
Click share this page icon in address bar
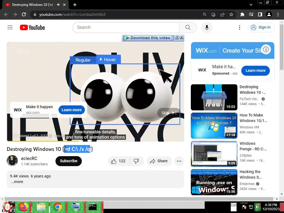[x=222, y=14]
